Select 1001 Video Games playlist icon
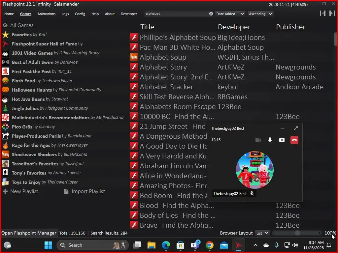 (5, 53)
